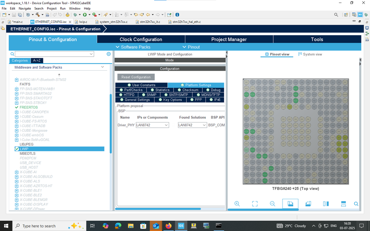Switch to the lwip.c editor tab
Viewport: 370px width, 231px height.
[83, 22]
